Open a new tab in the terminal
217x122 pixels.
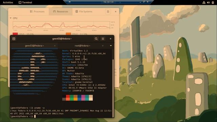(x=14, y=39)
